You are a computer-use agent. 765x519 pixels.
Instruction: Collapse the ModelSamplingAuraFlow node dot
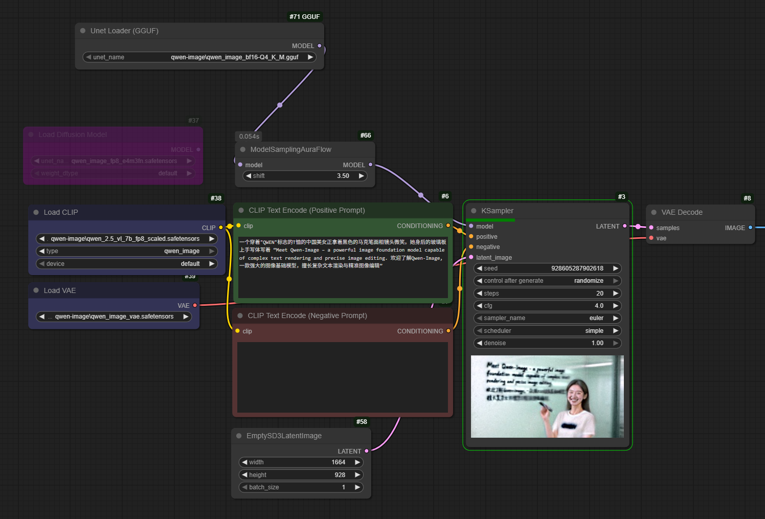(x=243, y=149)
